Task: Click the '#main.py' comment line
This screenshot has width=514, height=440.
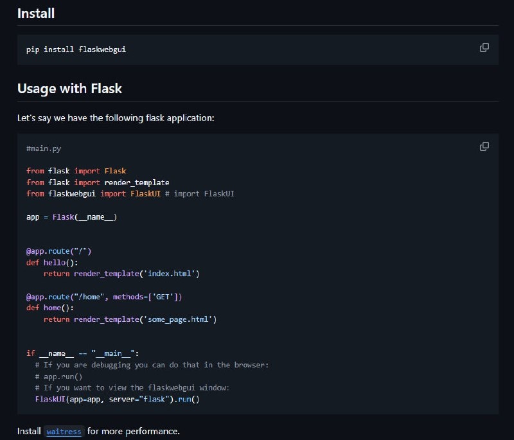Action: [44, 148]
